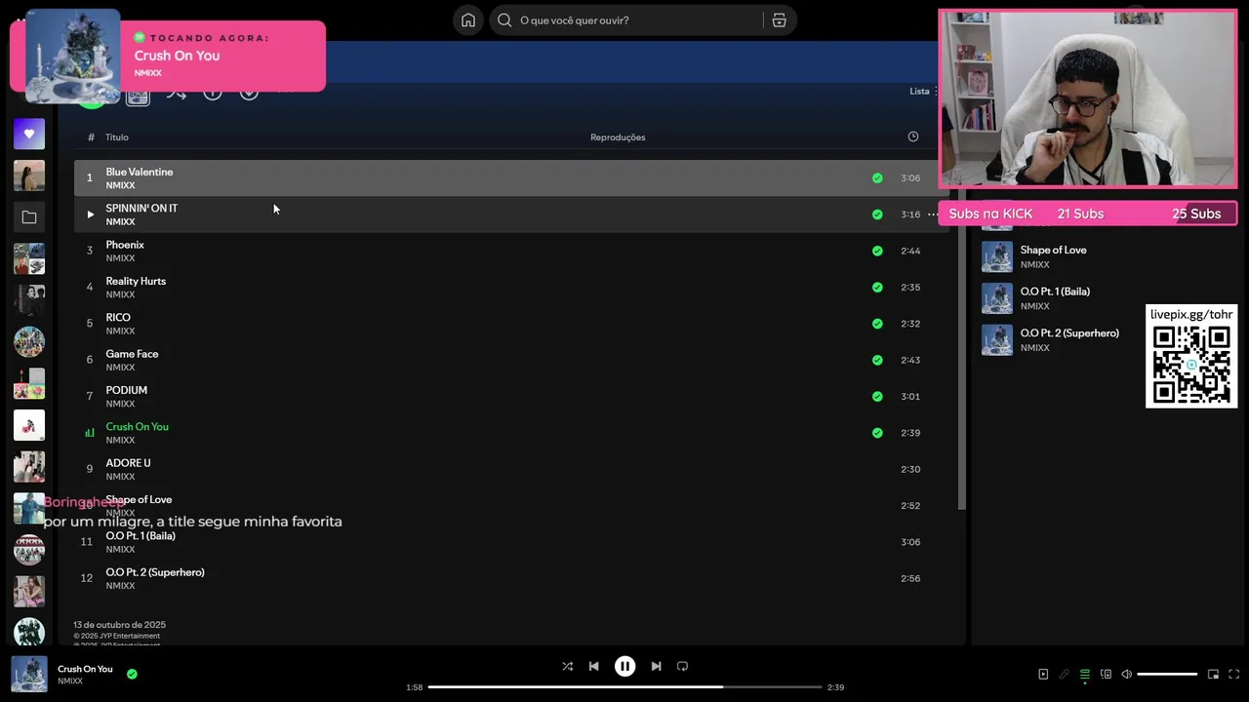Toggle saved checkmark on Game Face row
The image size is (1249, 702).
pyautogui.click(x=877, y=360)
